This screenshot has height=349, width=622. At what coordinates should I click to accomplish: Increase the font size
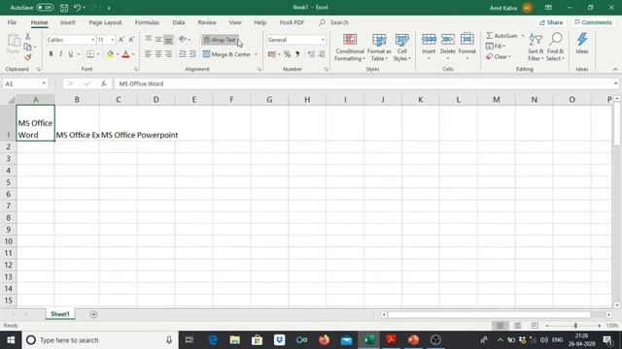pos(121,40)
